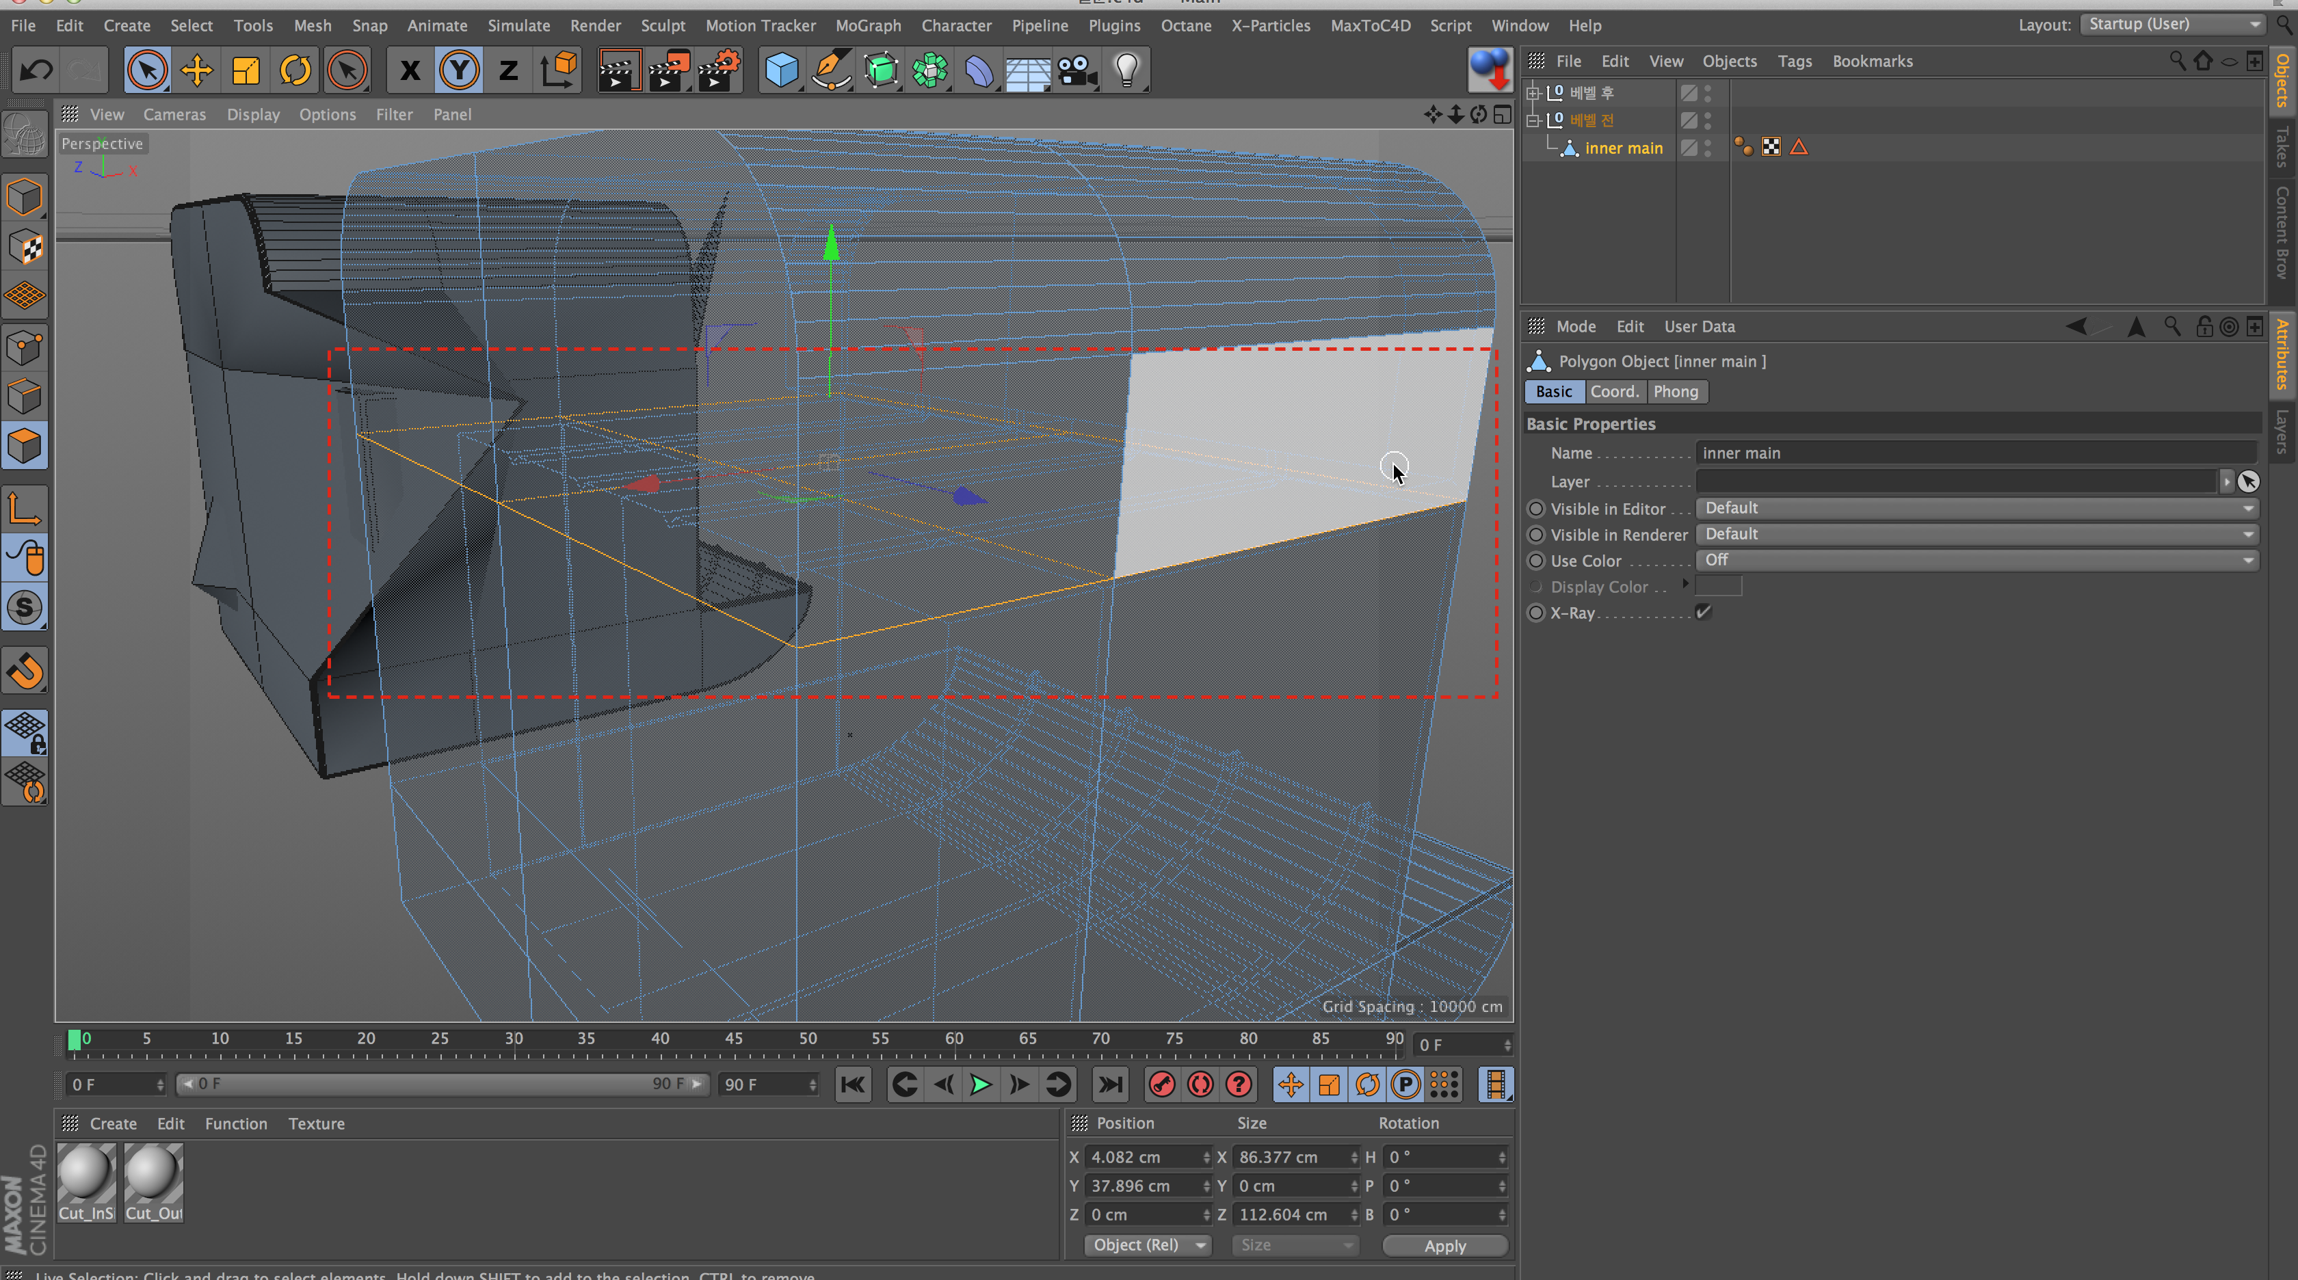This screenshot has height=1280, width=2298.
Task: Click the Apply button
Action: coord(1444,1245)
